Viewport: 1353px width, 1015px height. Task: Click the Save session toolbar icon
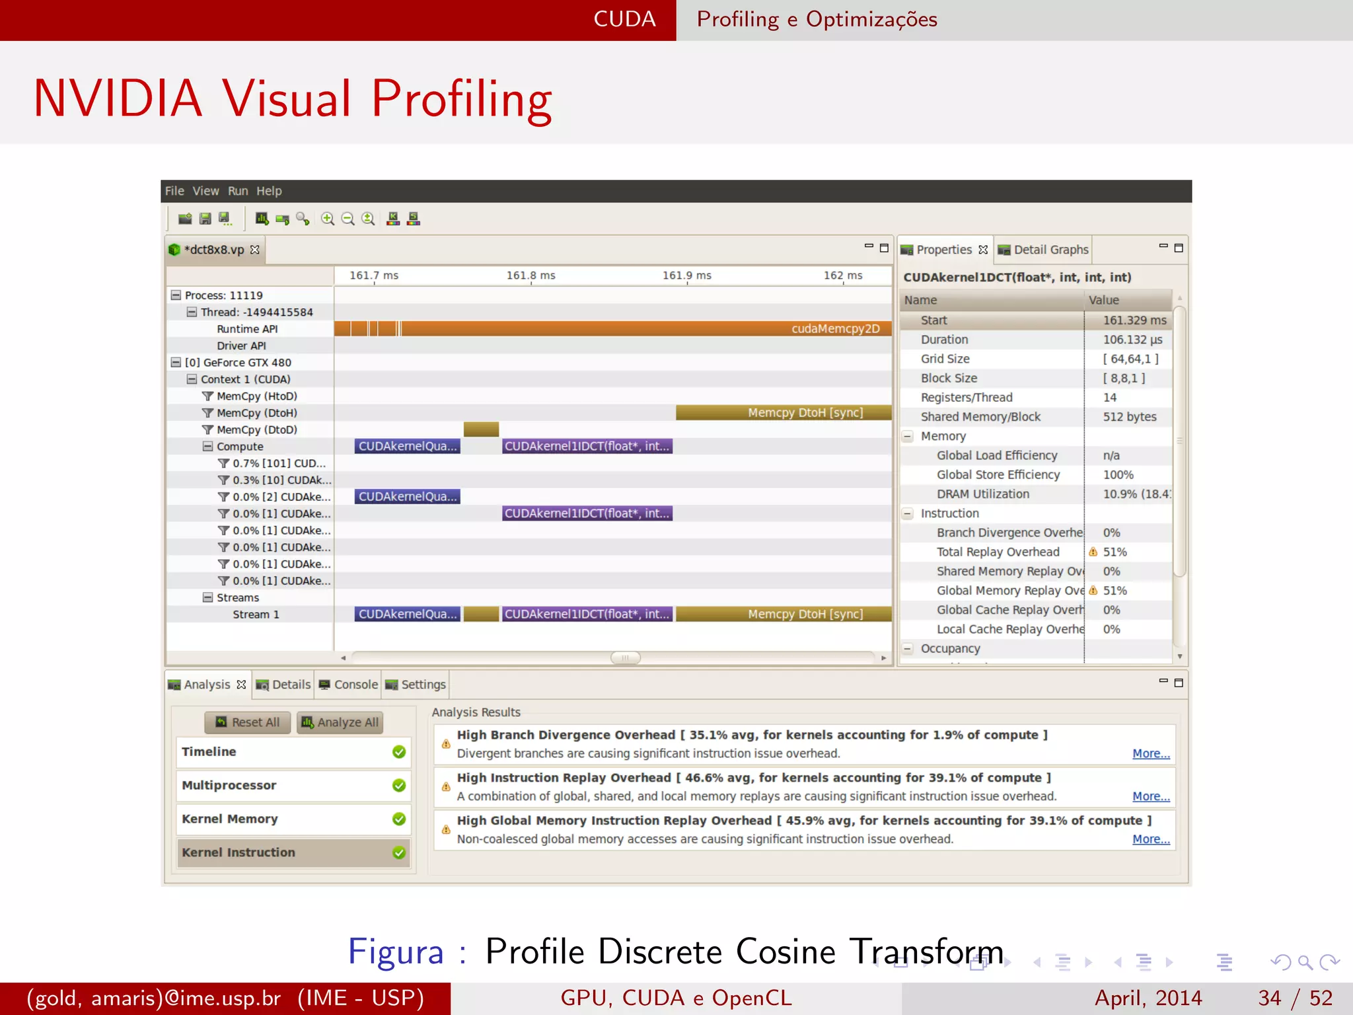[205, 219]
